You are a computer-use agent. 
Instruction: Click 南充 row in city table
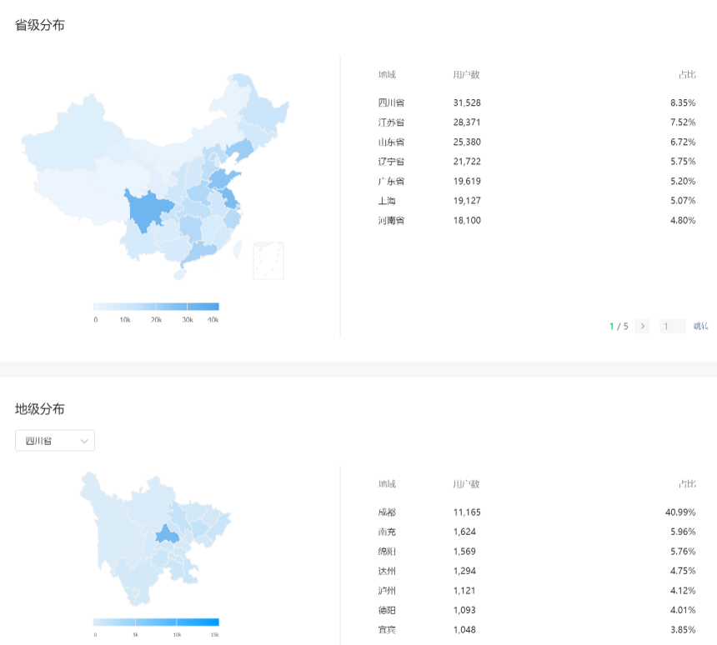(536, 532)
